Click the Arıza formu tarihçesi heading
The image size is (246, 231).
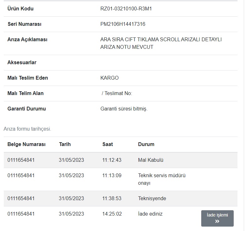(27, 129)
